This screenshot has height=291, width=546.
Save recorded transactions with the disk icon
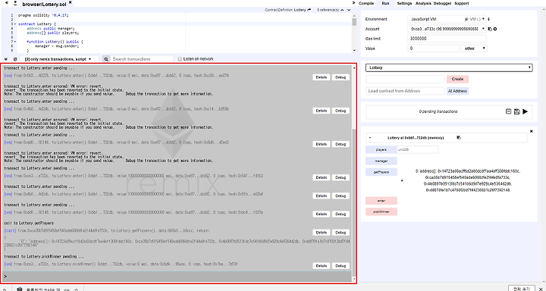pyautogui.click(x=516, y=111)
